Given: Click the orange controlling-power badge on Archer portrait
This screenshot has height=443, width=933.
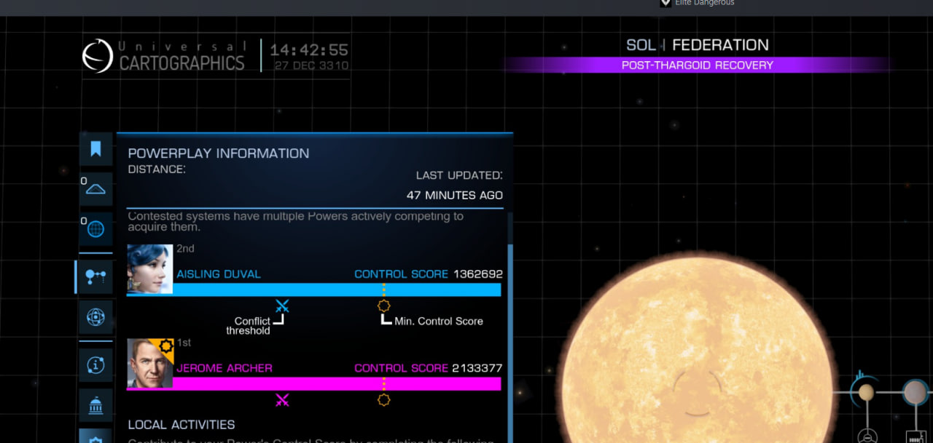Looking at the screenshot, I should coord(165,346).
